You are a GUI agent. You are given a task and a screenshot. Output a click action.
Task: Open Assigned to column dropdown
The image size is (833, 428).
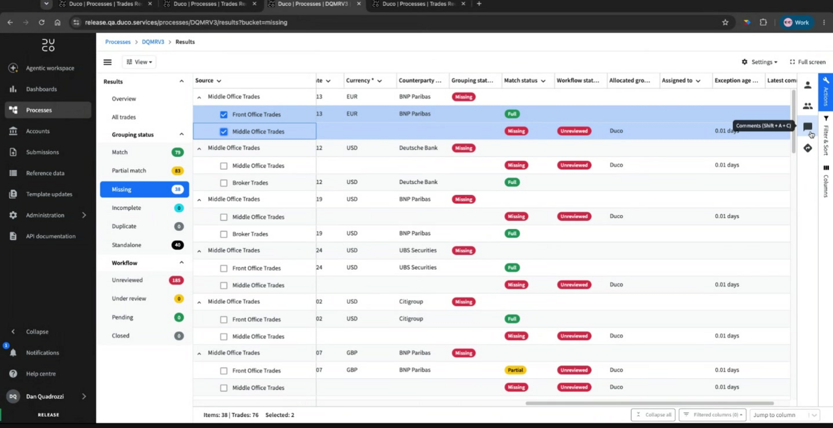pyautogui.click(x=698, y=81)
